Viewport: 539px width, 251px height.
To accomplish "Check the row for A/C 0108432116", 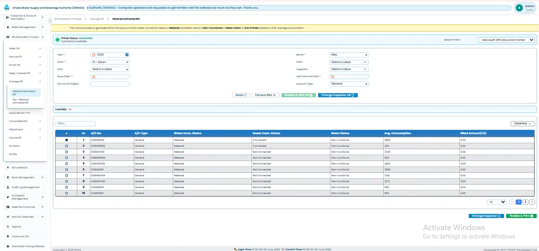I will [x=67, y=169].
